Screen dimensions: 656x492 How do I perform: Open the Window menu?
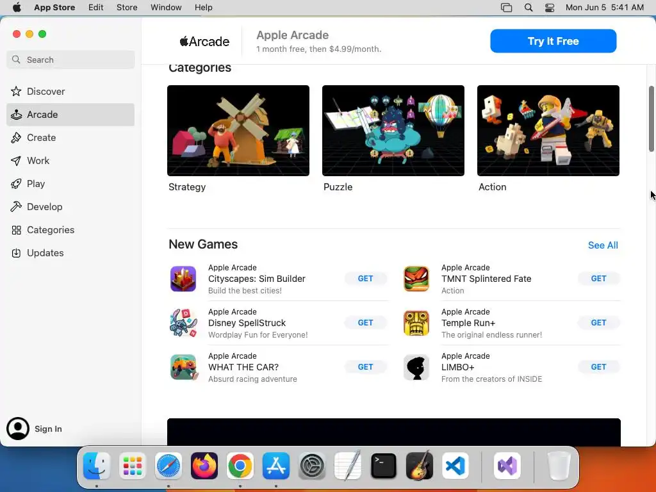(x=166, y=8)
